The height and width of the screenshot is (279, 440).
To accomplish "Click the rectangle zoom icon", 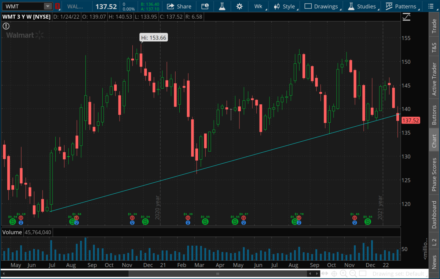I will [363, 274].
